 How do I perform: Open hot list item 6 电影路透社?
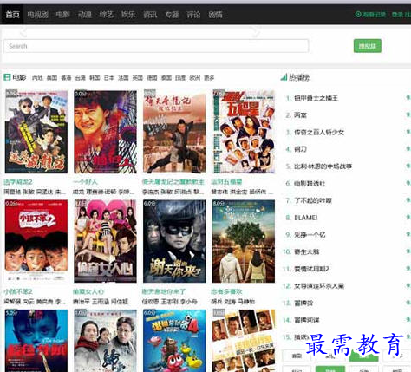click(x=310, y=184)
